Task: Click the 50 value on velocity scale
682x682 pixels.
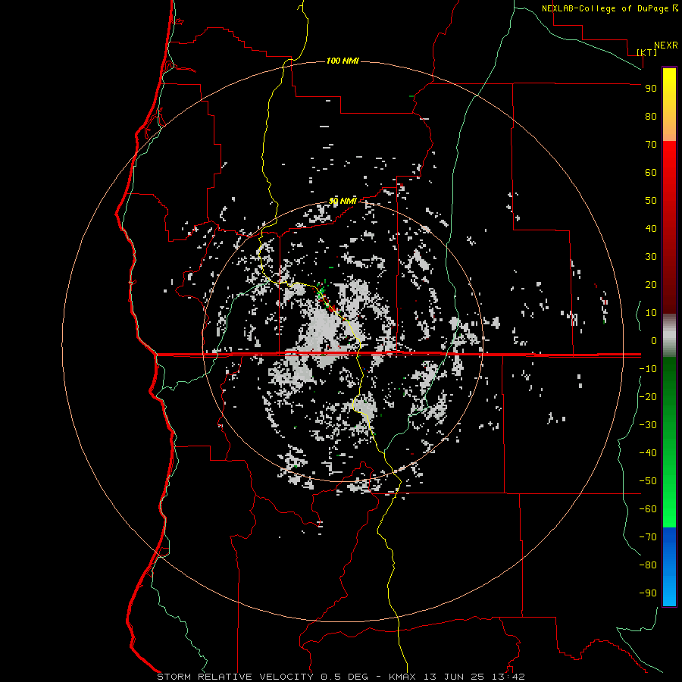Action: coord(651,201)
